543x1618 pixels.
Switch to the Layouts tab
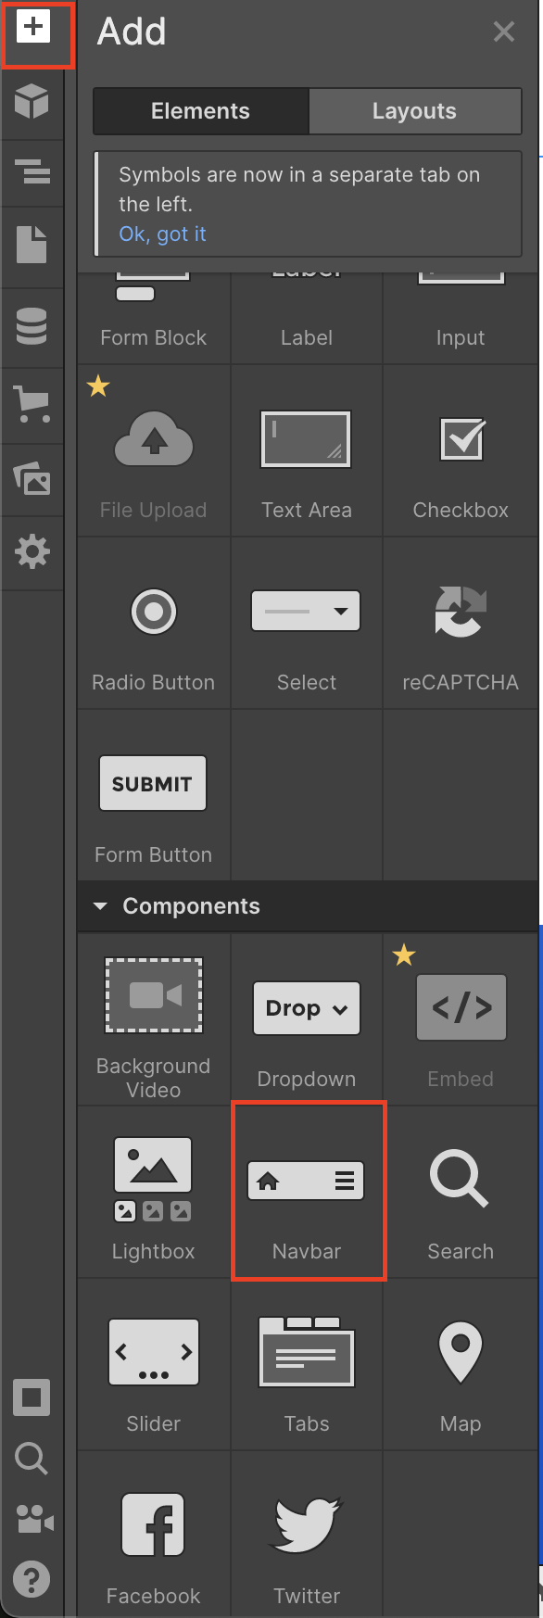pyautogui.click(x=414, y=111)
